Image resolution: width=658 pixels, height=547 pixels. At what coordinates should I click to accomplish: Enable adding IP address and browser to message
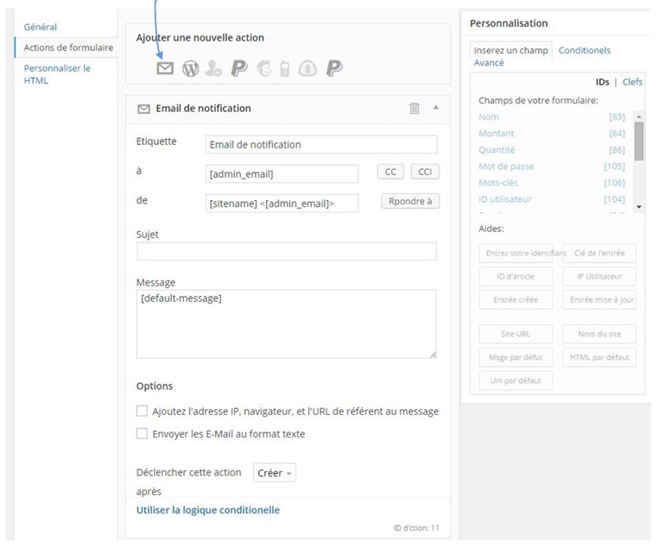pyautogui.click(x=142, y=412)
